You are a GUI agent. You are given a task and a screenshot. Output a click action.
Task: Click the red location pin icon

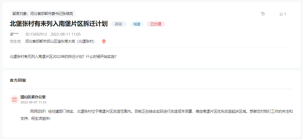click(104, 42)
